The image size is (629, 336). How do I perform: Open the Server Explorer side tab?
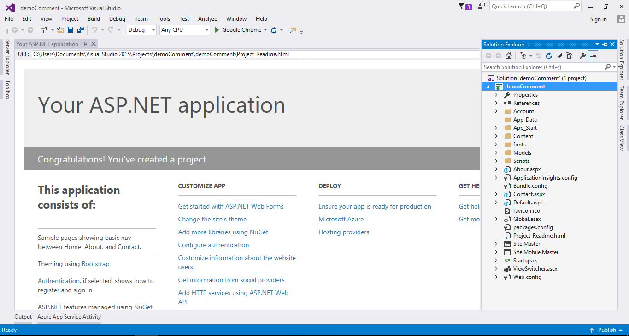(x=7, y=57)
